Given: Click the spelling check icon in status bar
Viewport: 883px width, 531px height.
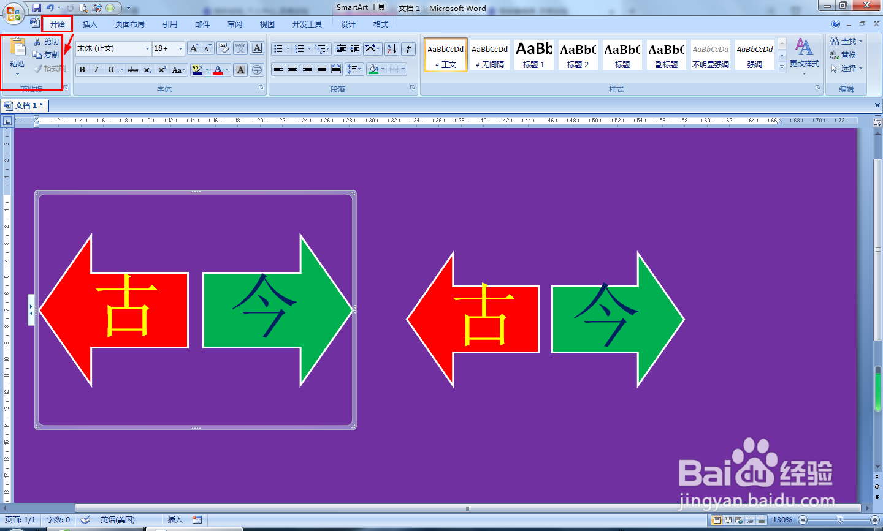Looking at the screenshot, I should (x=86, y=520).
